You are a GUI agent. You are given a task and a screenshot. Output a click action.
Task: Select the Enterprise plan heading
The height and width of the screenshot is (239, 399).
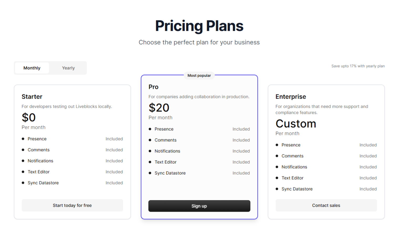291,96
